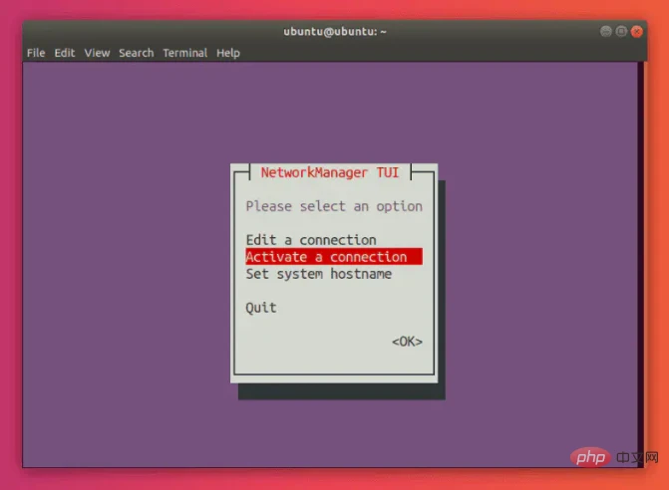Close the terminal window
Viewport: 669px width, 490px height.
[x=638, y=31]
